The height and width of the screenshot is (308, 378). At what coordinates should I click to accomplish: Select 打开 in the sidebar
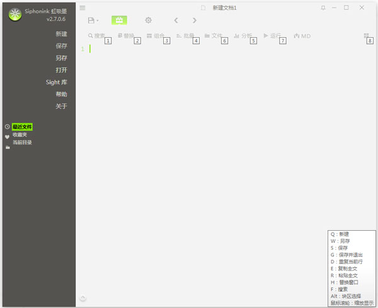61,70
